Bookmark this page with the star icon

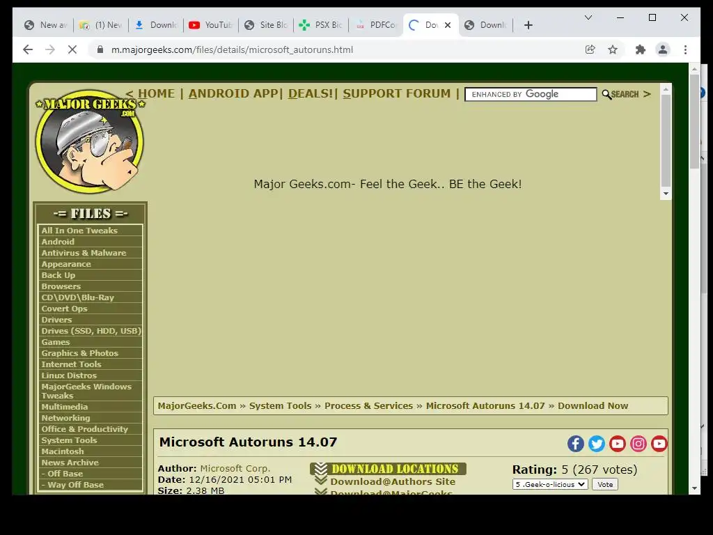613,49
